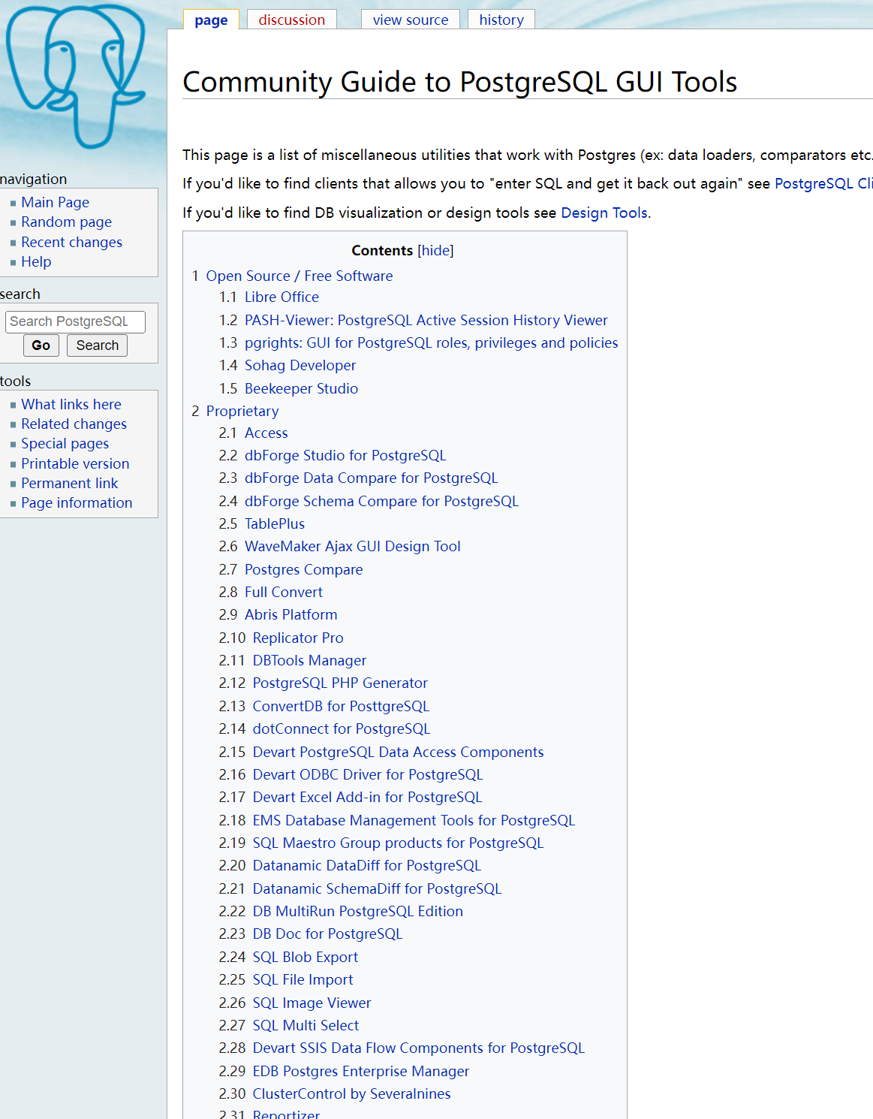
Task: Jump to EMS Database Management Tools entry
Action: point(414,820)
